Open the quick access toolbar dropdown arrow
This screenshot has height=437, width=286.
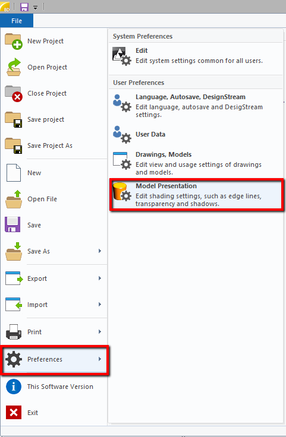pyautogui.click(x=36, y=8)
